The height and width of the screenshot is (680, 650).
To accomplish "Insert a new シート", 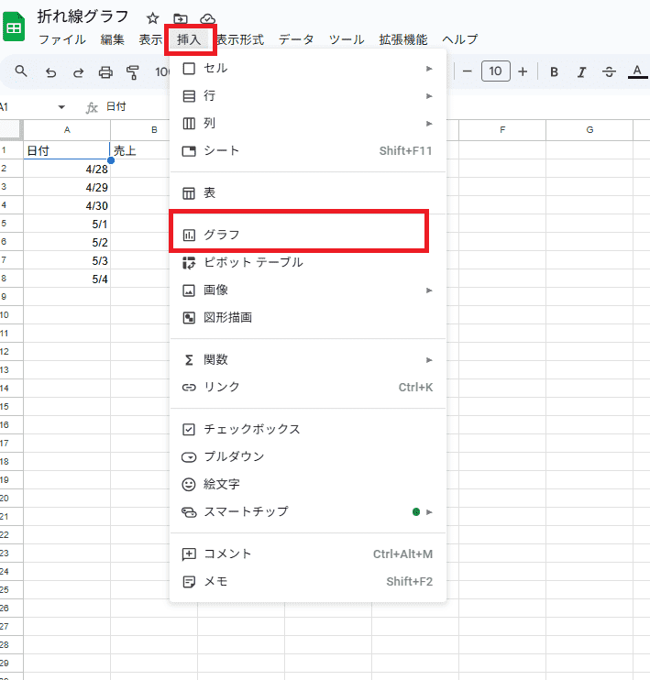I will click(x=308, y=151).
